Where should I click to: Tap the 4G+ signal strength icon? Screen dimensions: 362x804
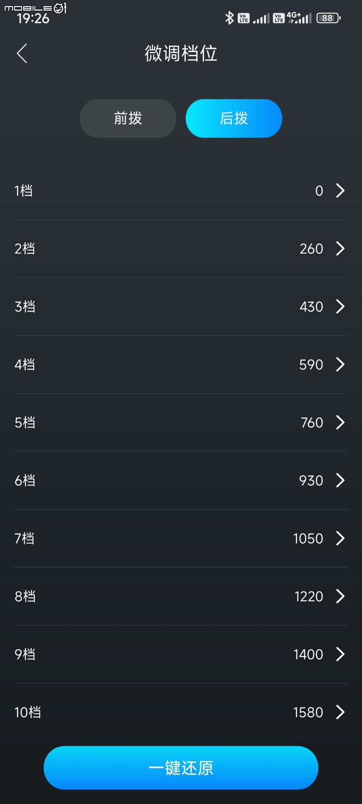(299, 18)
